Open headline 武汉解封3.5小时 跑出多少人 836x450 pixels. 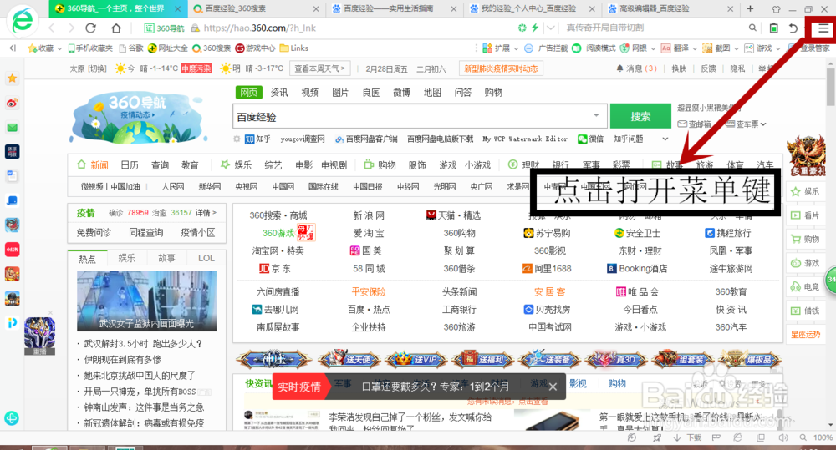coord(143,344)
